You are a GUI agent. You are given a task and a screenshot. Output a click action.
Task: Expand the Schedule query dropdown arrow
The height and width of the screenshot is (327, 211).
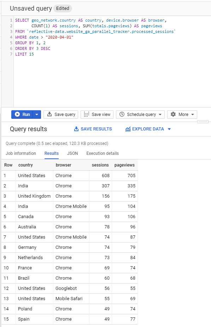160,115
